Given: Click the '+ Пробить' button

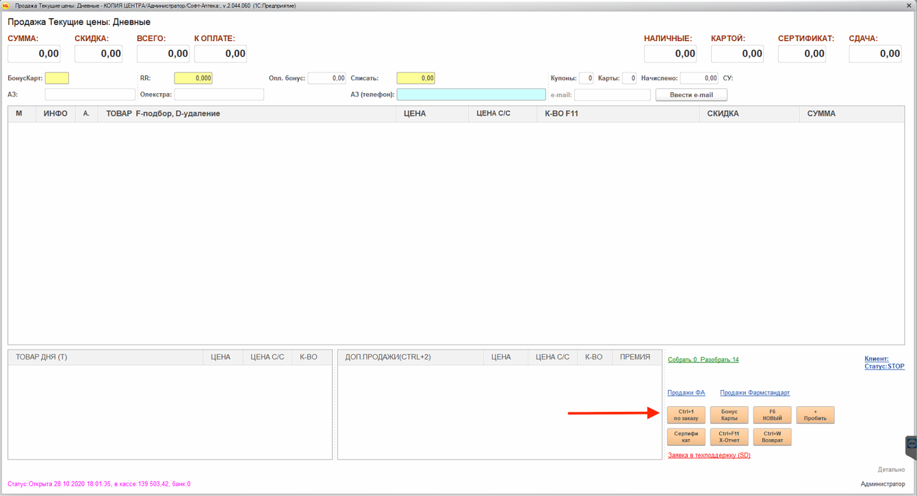Looking at the screenshot, I should pos(815,415).
